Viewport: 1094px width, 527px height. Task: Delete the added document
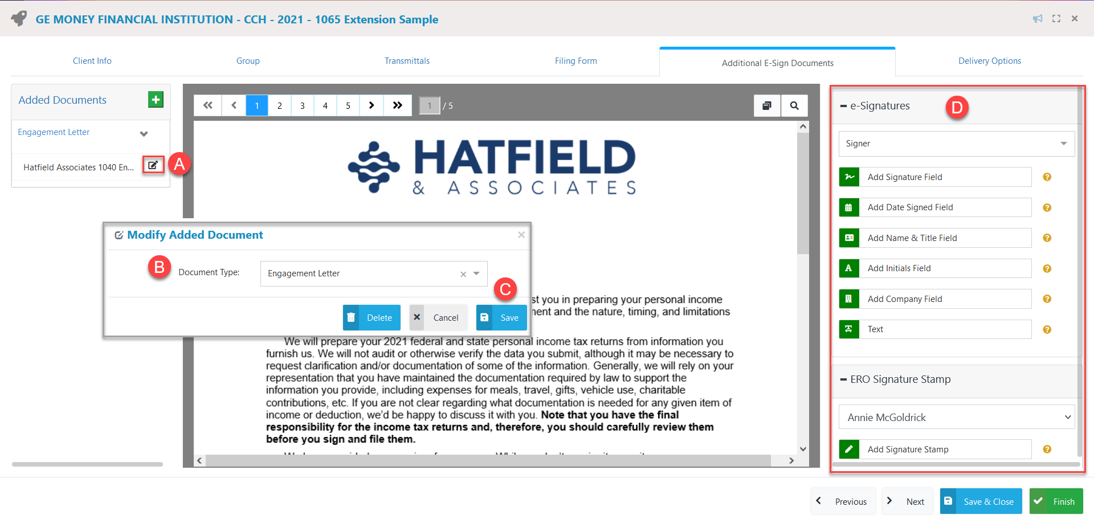point(372,318)
